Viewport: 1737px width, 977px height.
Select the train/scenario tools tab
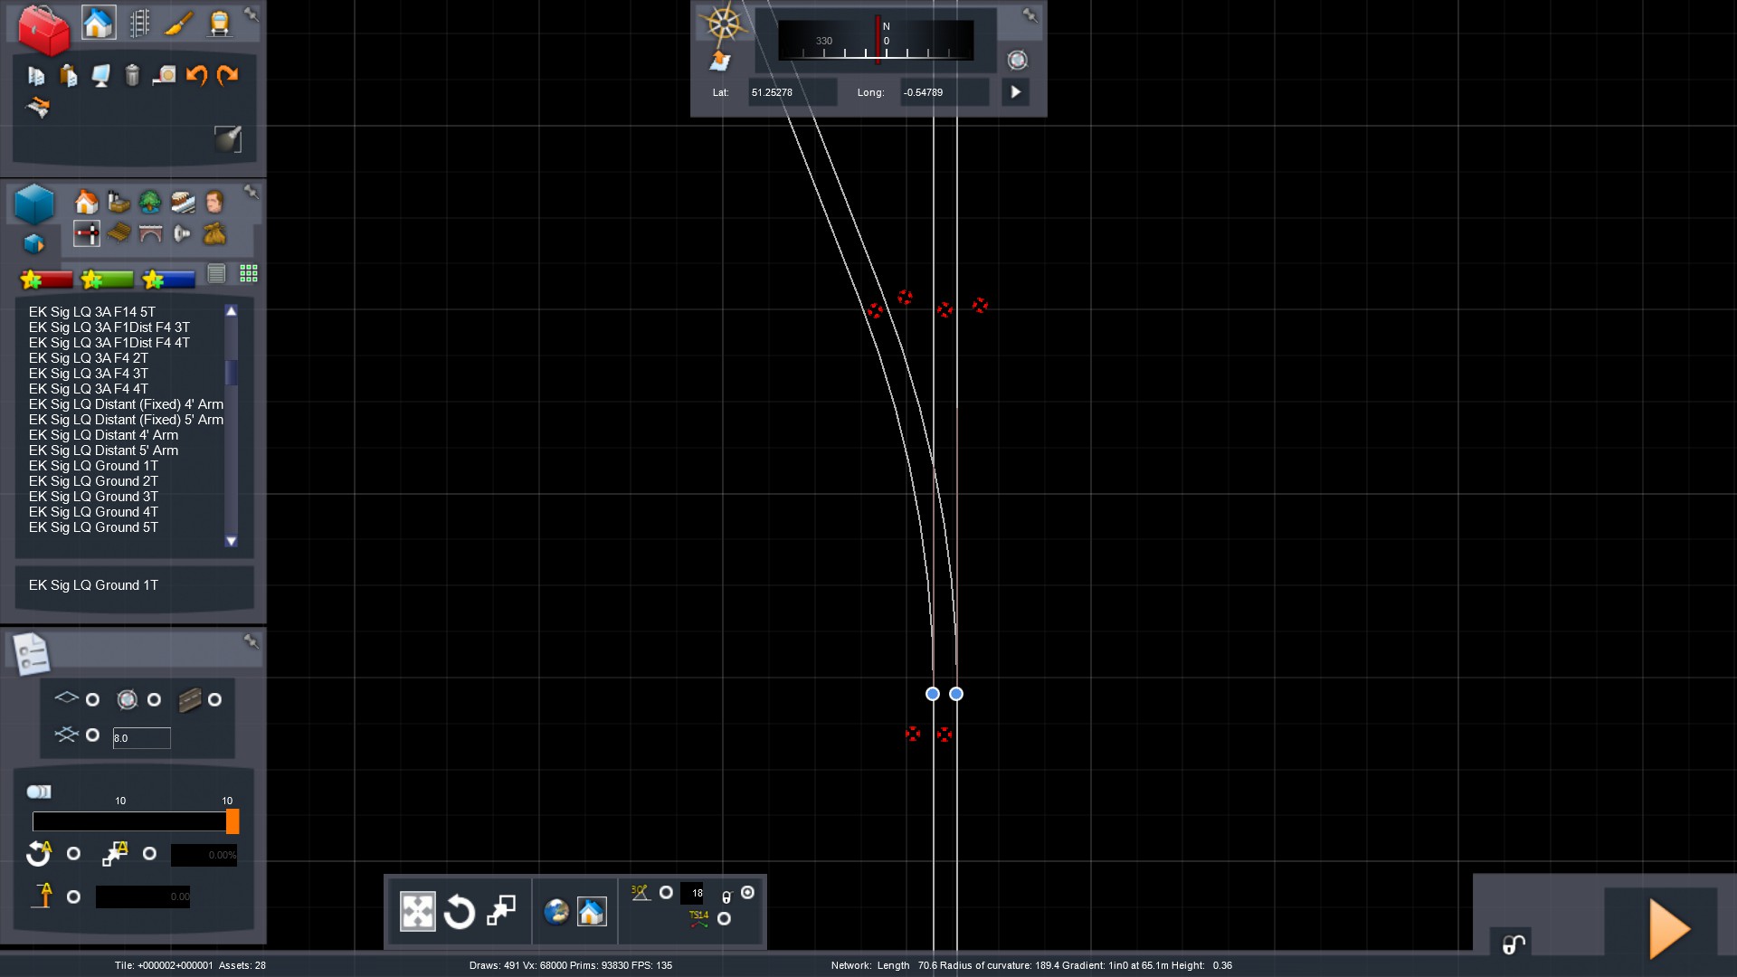219,24
